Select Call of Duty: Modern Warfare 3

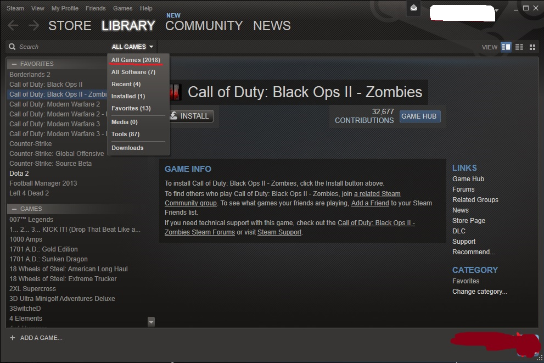click(54, 124)
